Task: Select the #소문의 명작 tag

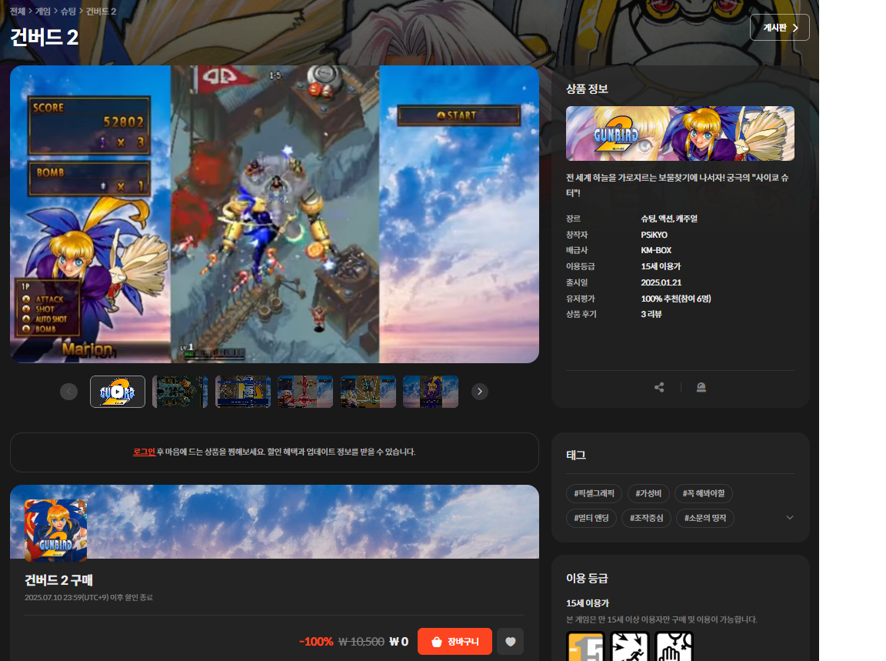Action: pos(705,518)
